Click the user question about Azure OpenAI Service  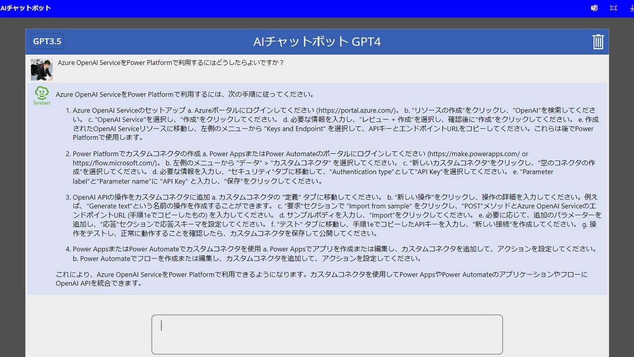pyautogui.click(x=171, y=63)
